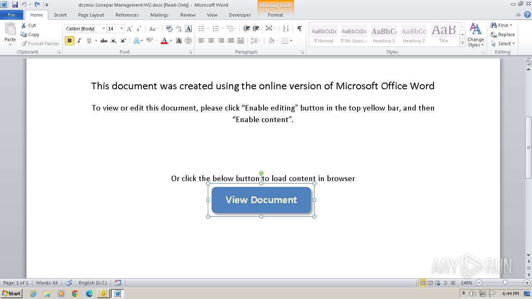Click the Windows Start button
532x299 pixels.
(11, 294)
